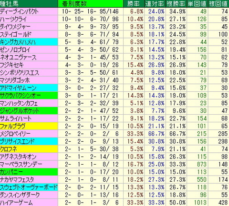Select the マンハッタンカフェ sire name

(19, 103)
